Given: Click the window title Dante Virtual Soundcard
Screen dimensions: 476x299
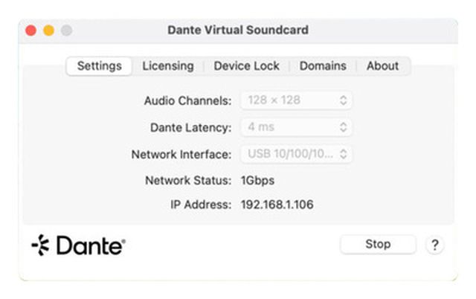Looking at the screenshot, I should click(x=238, y=30).
